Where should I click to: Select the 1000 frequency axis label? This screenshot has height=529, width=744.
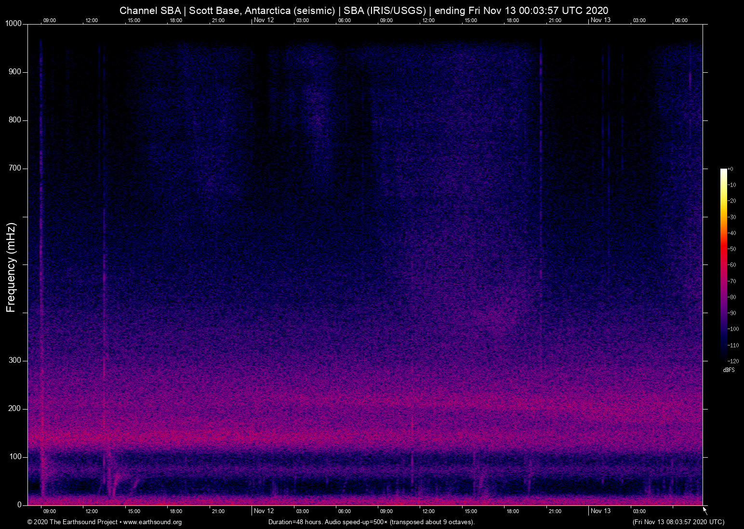(14, 24)
